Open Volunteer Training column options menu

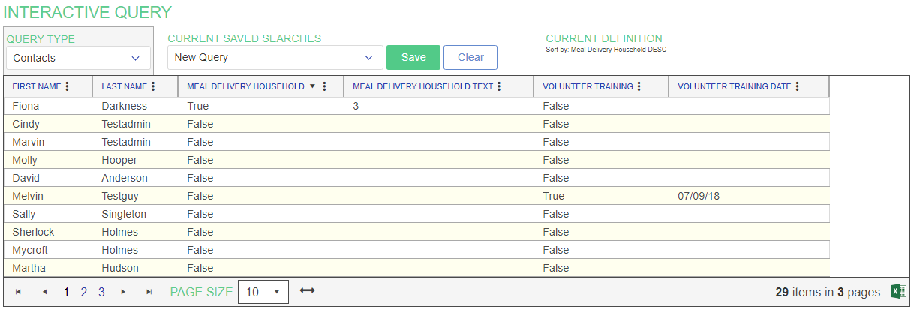639,86
